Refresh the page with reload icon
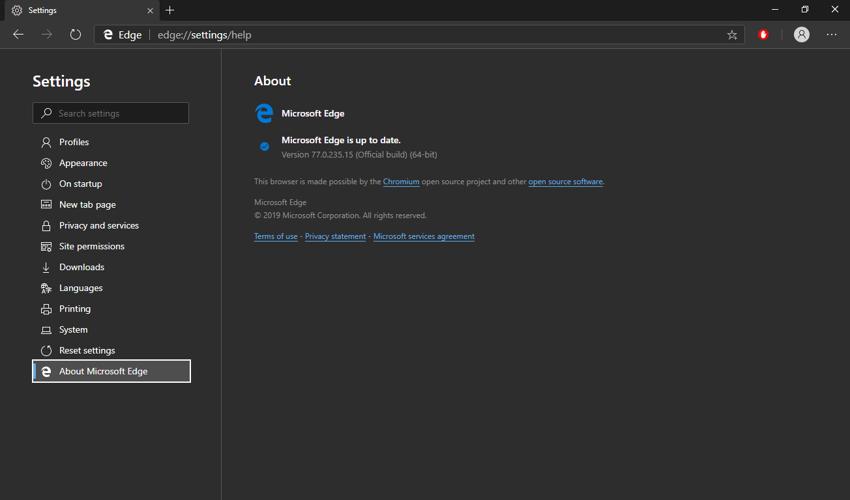This screenshot has width=850, height=500. (76, 35)
